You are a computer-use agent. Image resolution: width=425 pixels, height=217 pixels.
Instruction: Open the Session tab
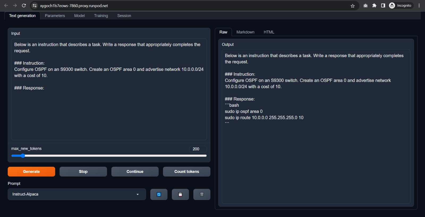124,16
